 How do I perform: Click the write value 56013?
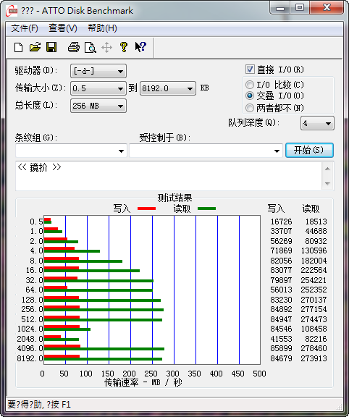(x=281, y=290)
